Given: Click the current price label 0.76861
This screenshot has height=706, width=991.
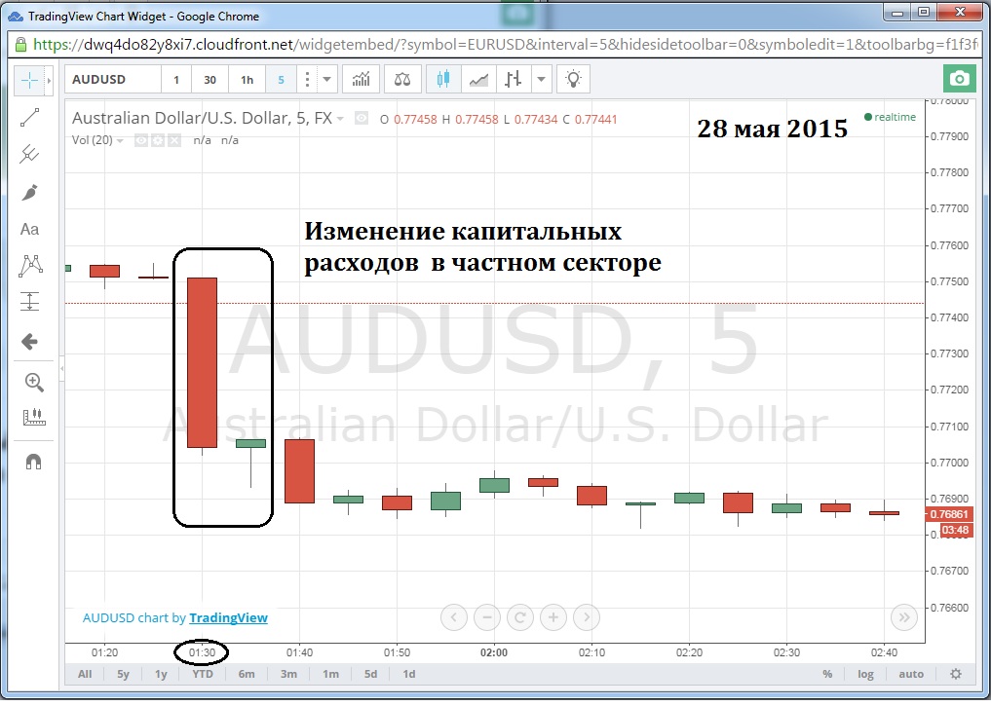Looking at the screenshot, I should click(x=949, y=514).
